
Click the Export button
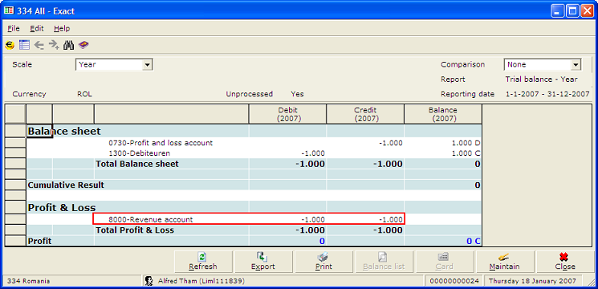coord(263,262)
